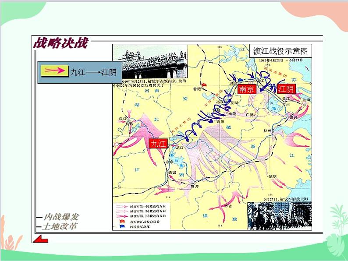Click the 1949年4月23日 占领南京 caption

(150, 83)
